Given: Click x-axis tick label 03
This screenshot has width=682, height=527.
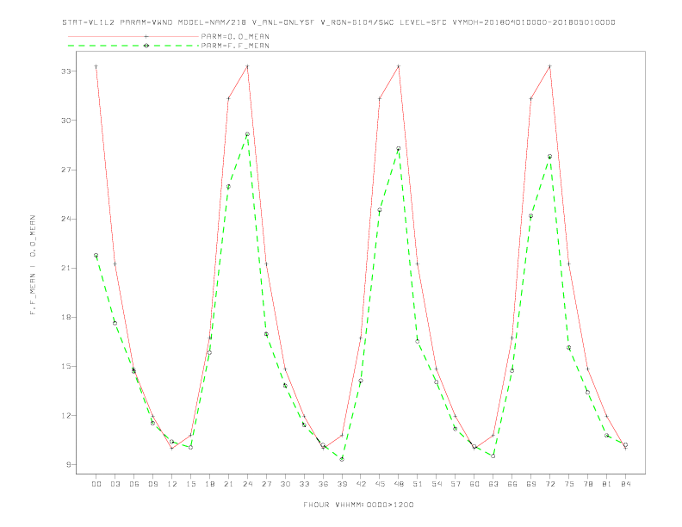Looking at the screenshot, I should (115, 484).
